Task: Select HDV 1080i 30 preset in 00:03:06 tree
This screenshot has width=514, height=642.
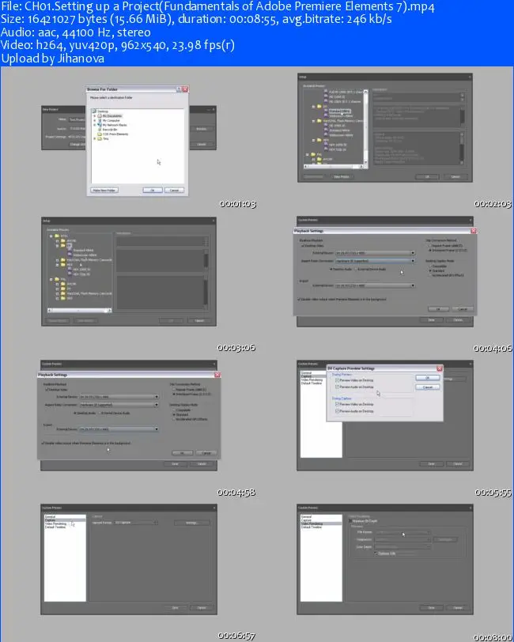Action: point(81,270)
